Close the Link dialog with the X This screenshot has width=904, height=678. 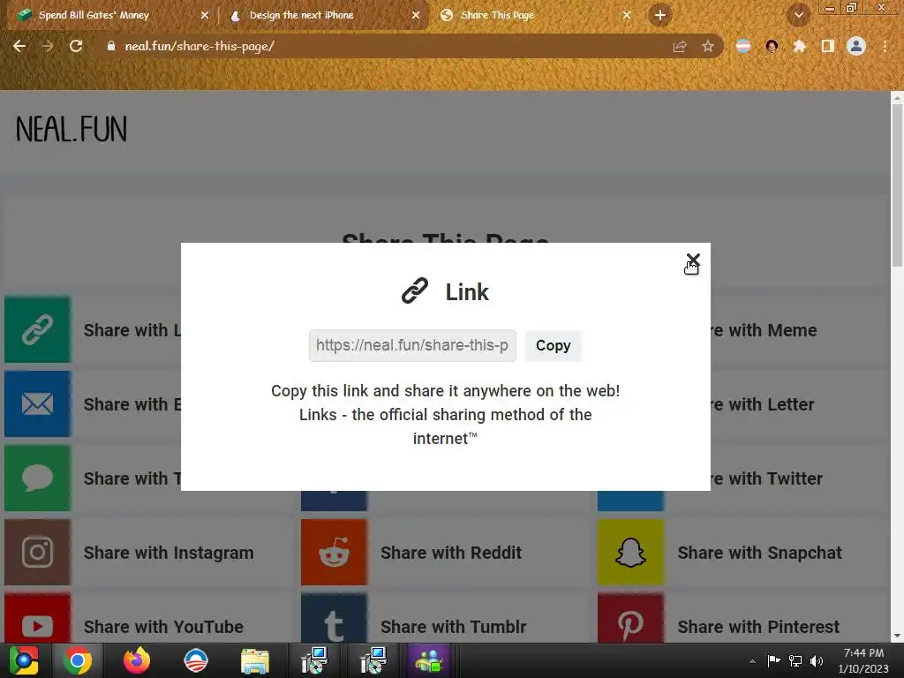tap(693, 260)
